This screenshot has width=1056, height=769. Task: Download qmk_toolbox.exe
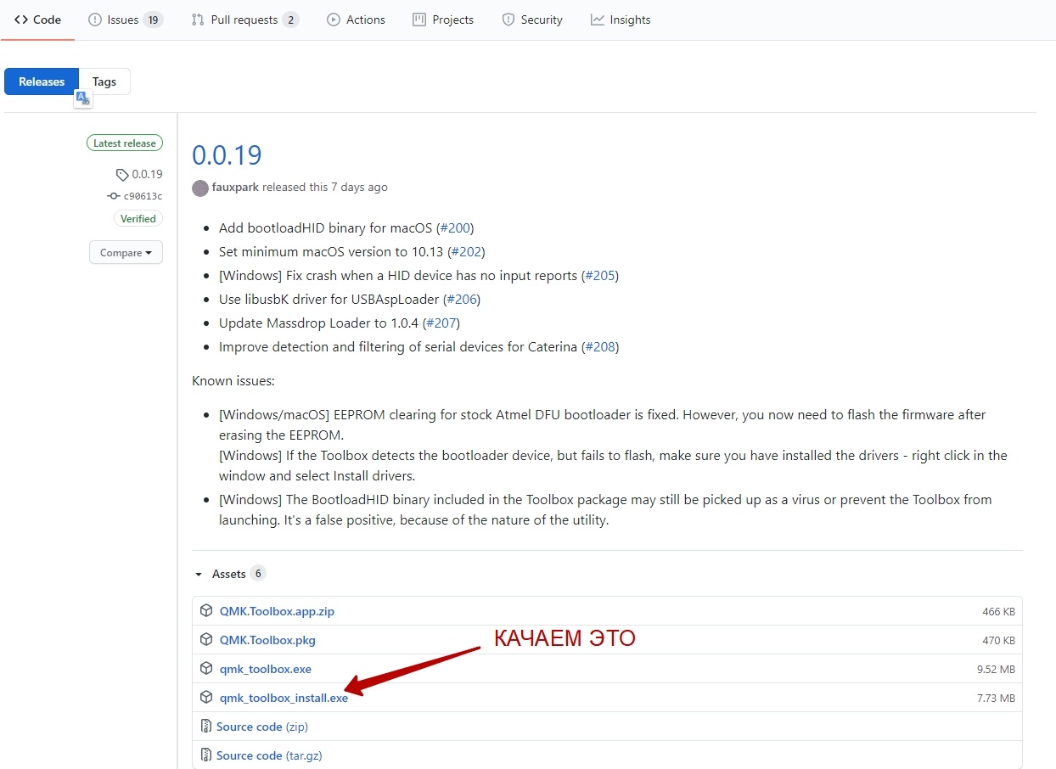(x=266, y=669)
